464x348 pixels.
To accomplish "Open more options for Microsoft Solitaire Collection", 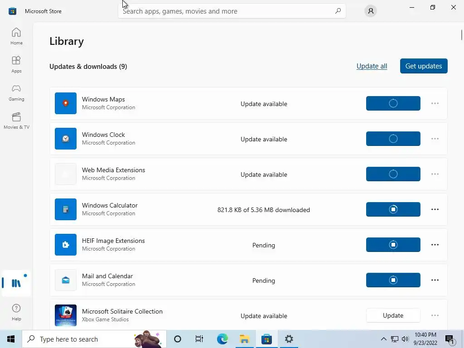I will pos(435,315).
